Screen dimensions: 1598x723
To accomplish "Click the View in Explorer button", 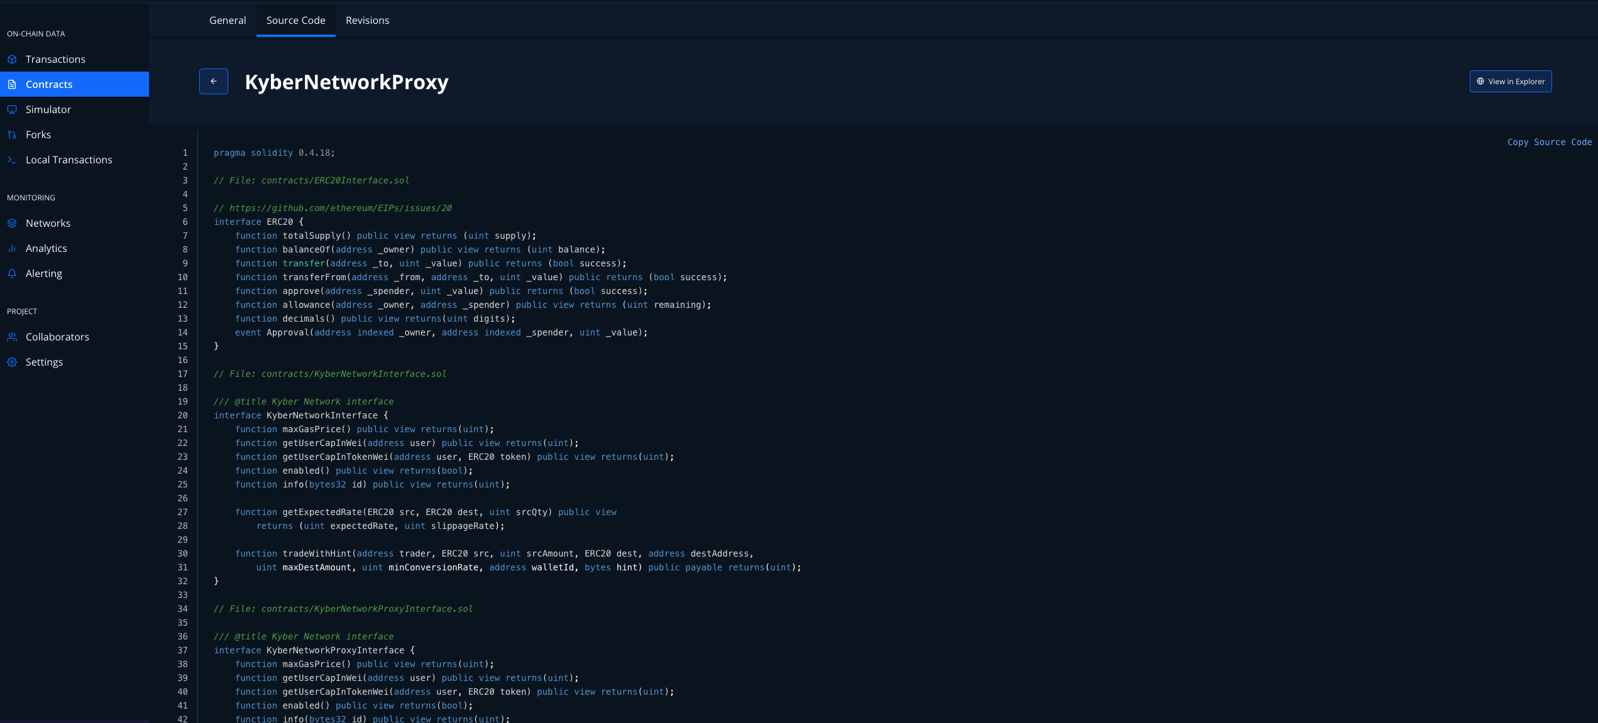I will (1510, 81).
